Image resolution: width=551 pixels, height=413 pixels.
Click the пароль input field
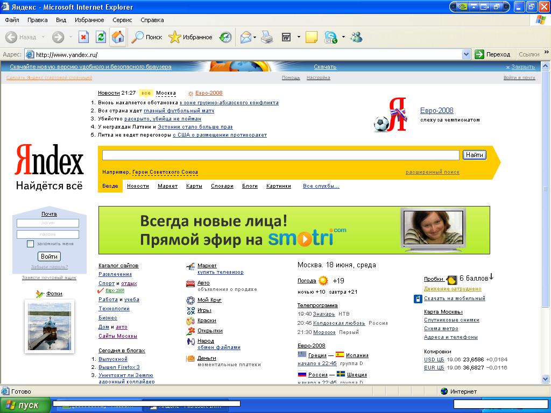48,234
